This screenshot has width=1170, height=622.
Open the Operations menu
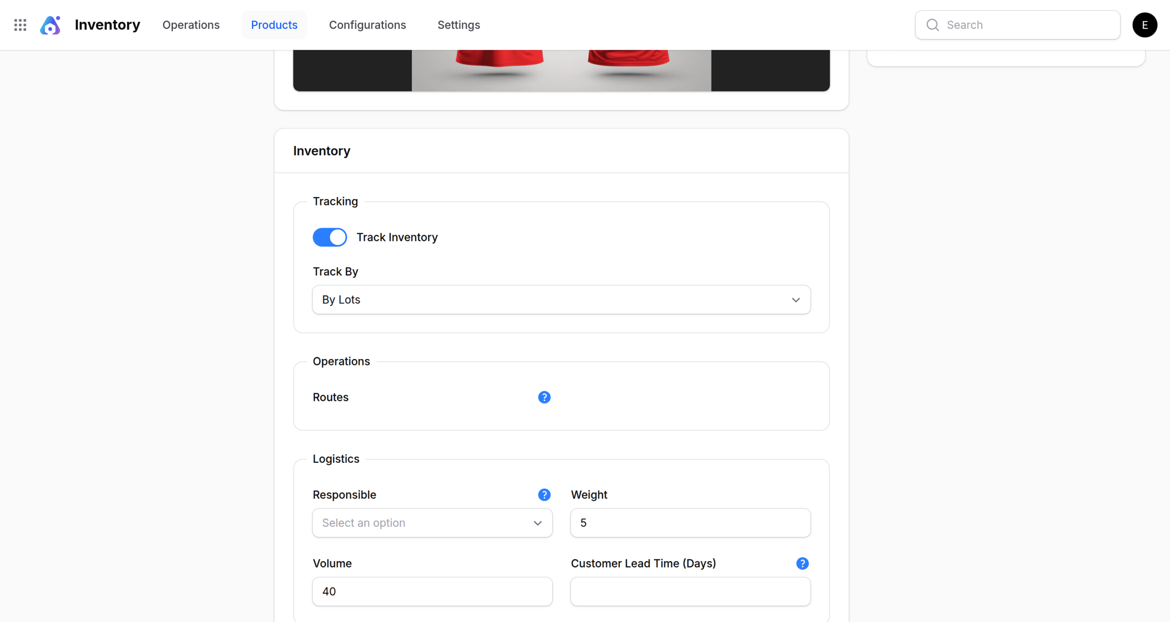point(191,25)
